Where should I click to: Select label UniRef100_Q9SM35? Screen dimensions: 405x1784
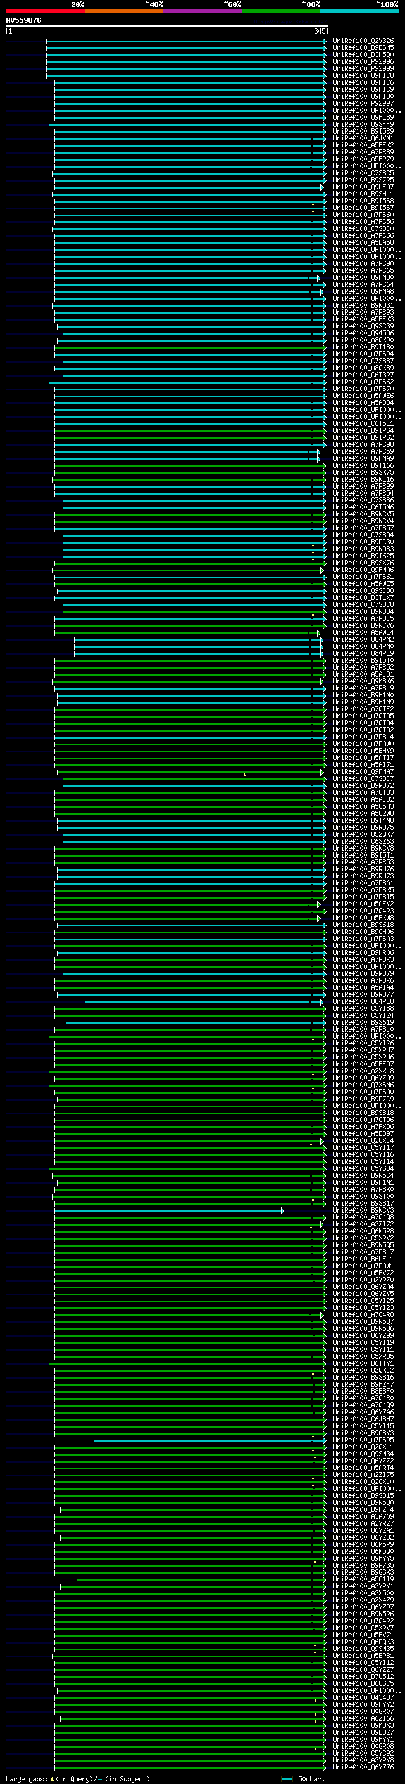(x=363, y=1649)
